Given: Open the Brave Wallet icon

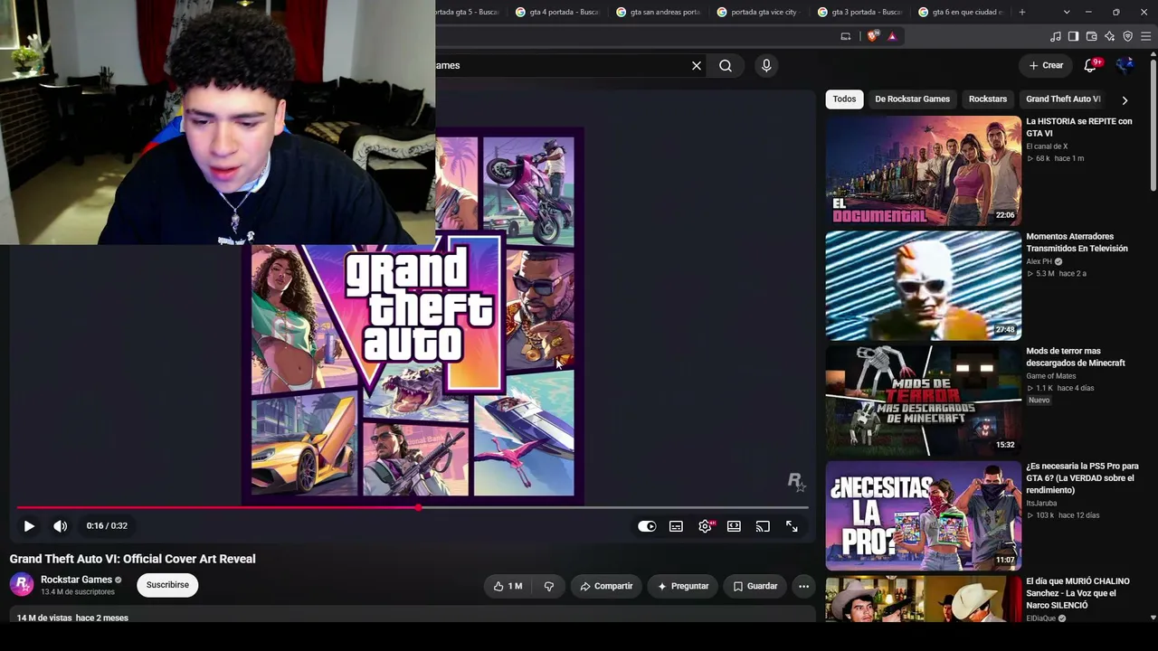Looking at the screenshot, I should [1091, 36].
